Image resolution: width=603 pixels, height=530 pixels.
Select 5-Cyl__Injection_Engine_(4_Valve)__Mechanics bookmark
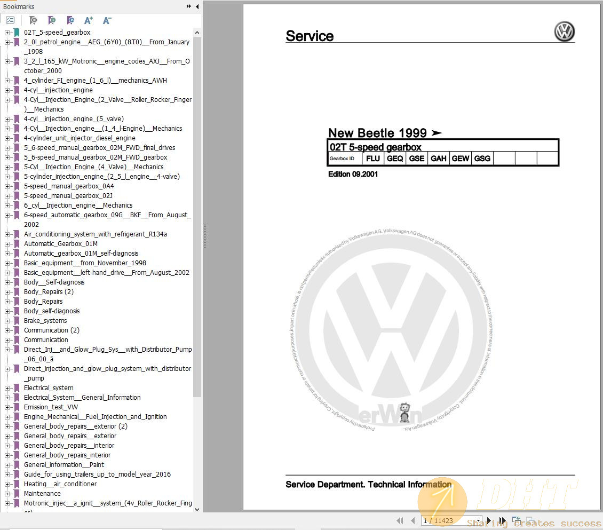point(93,167)
